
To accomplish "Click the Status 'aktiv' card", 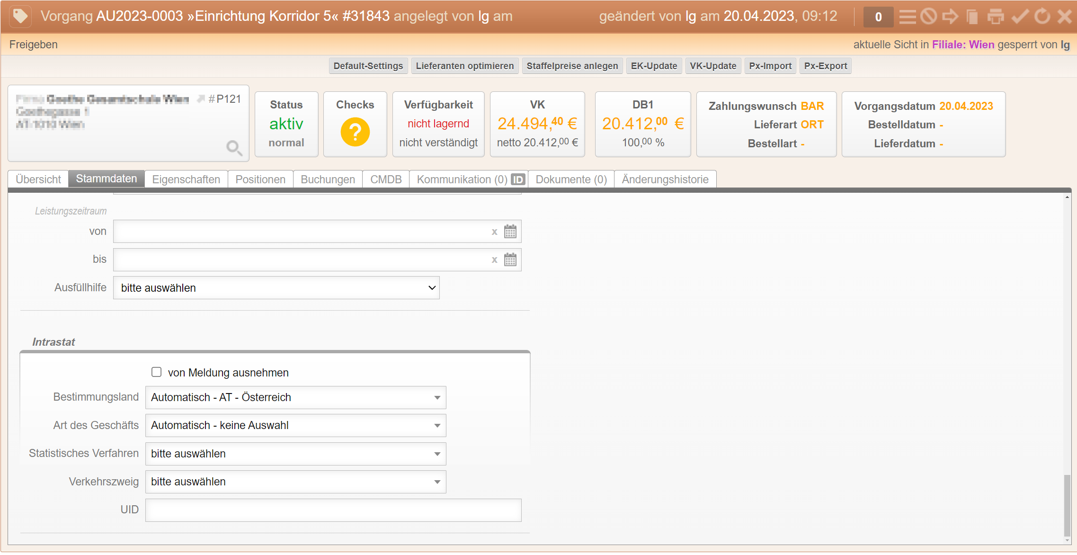I will tap(286, 124).
